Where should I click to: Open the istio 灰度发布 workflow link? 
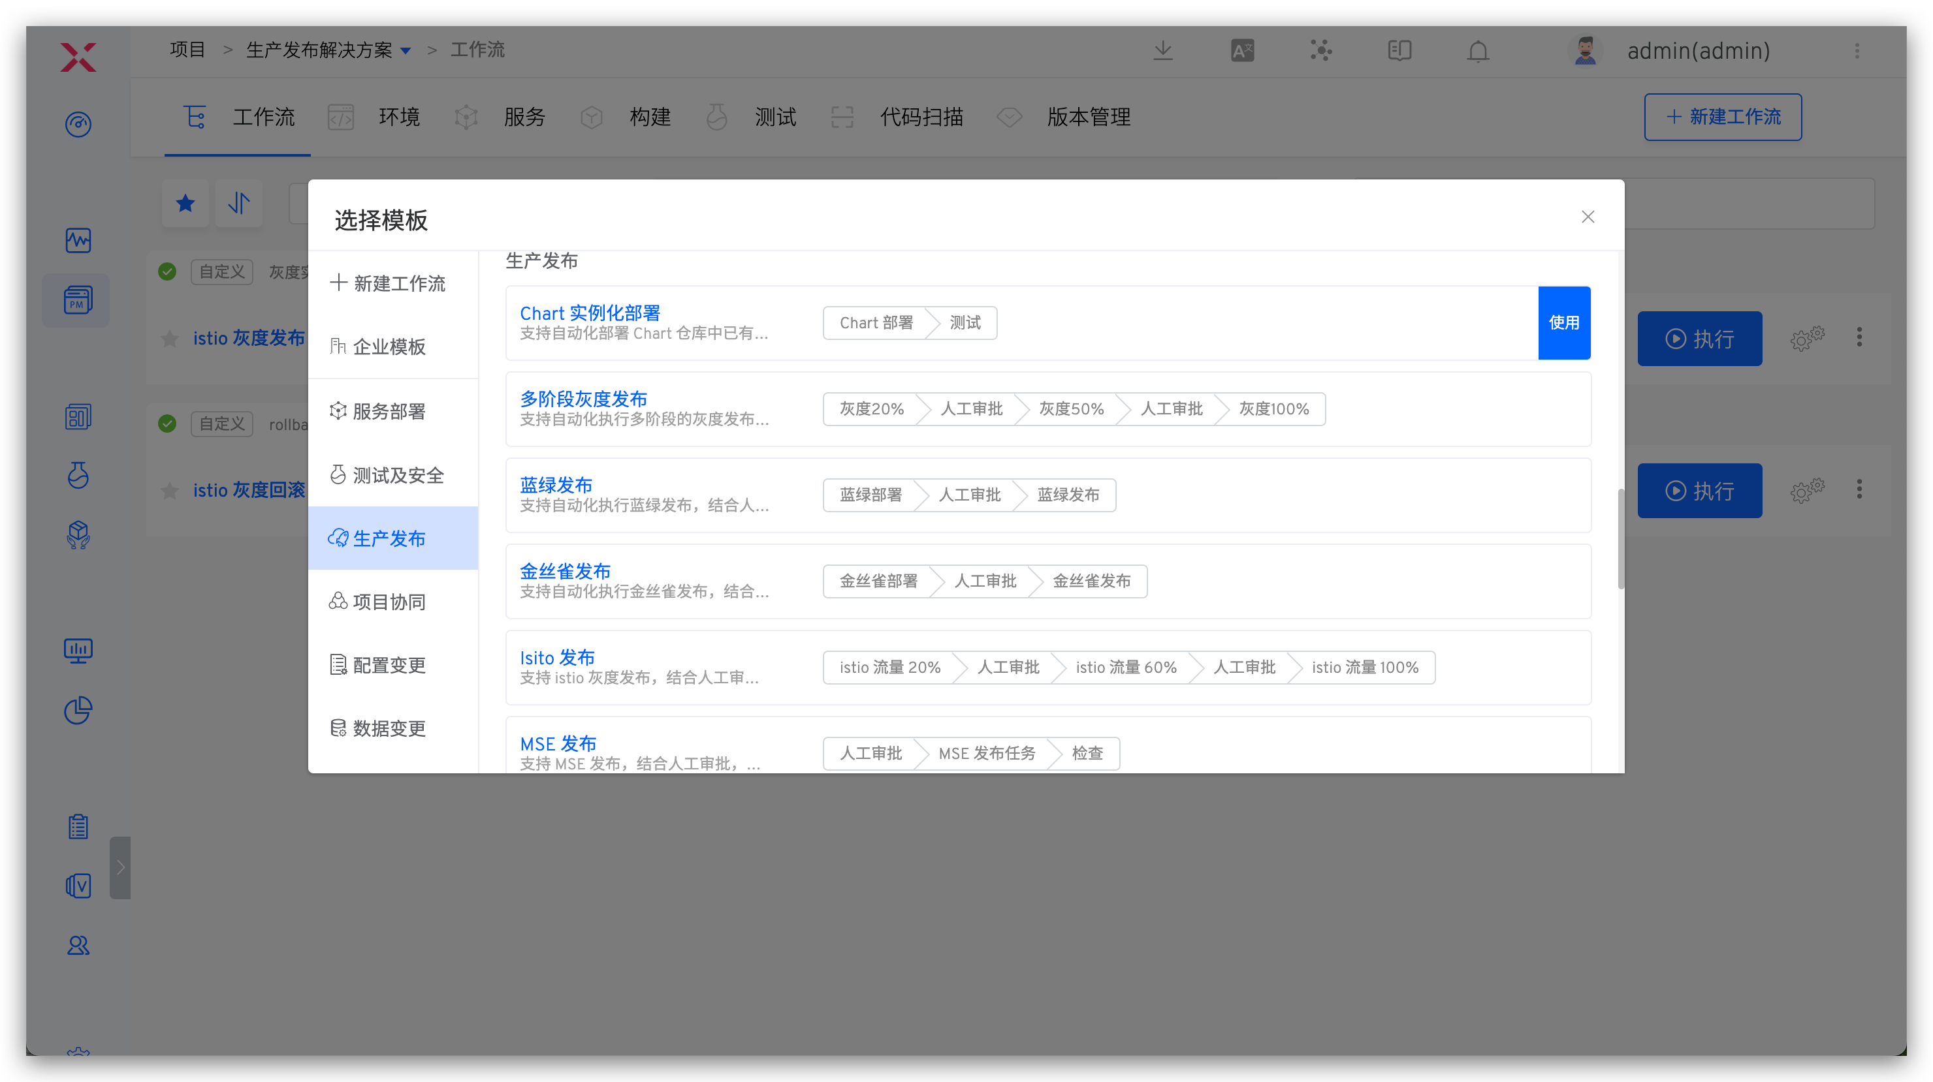coord(249,338)
